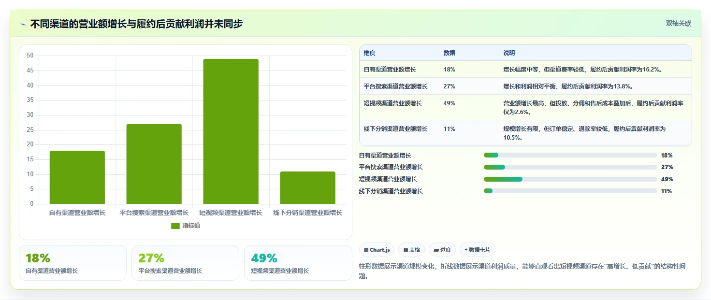Click the 49% value beside the progress bar

[667, 179]
